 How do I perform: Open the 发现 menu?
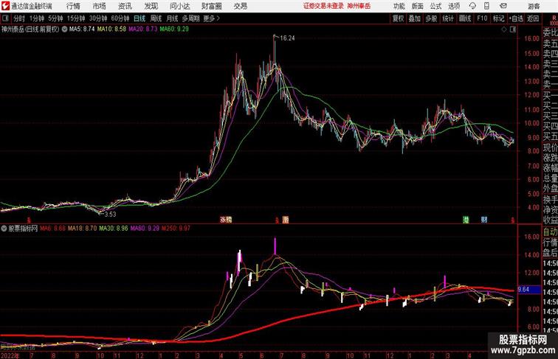coord(151,6)
